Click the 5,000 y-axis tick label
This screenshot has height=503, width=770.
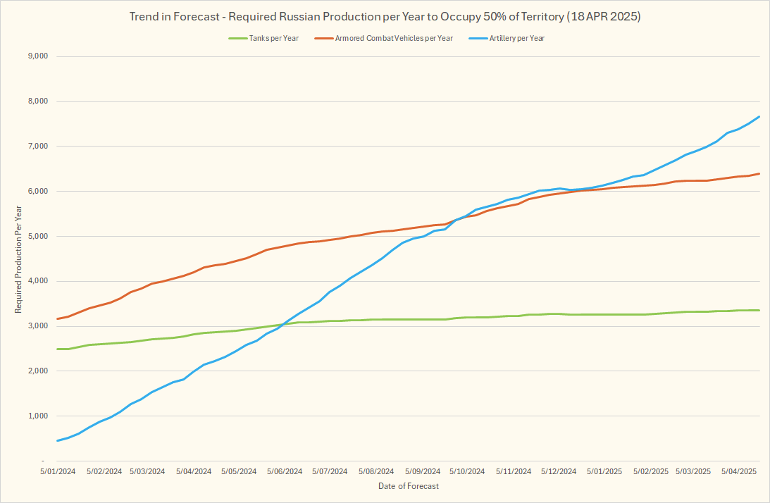click(35, 237)
